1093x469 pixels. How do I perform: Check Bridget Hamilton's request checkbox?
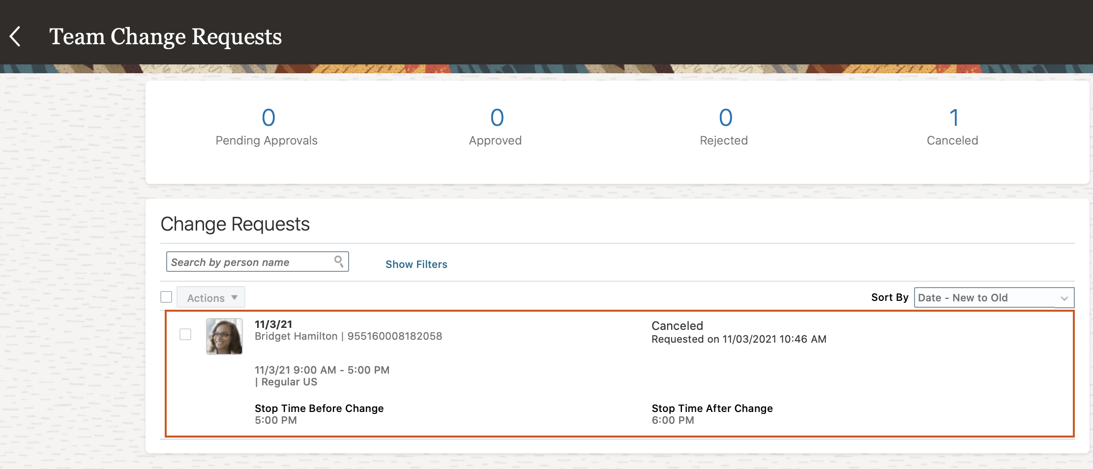[185, 334]
